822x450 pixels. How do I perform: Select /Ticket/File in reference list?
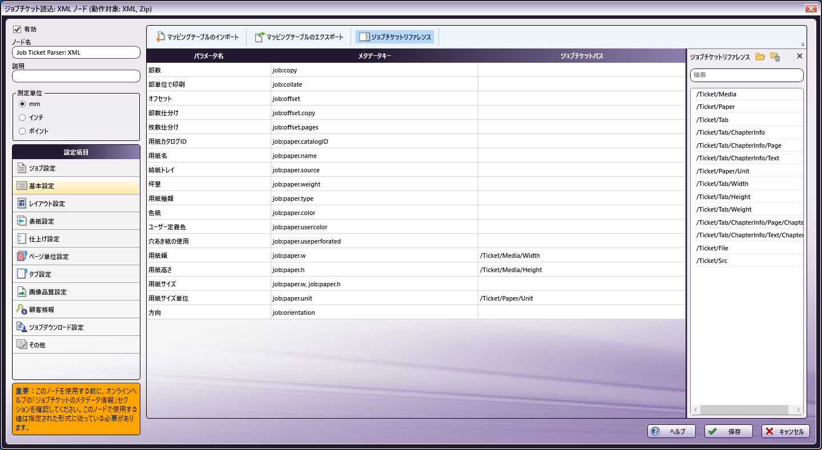tap(748, 248)
